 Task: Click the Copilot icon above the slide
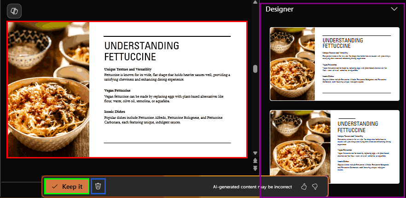14,11
